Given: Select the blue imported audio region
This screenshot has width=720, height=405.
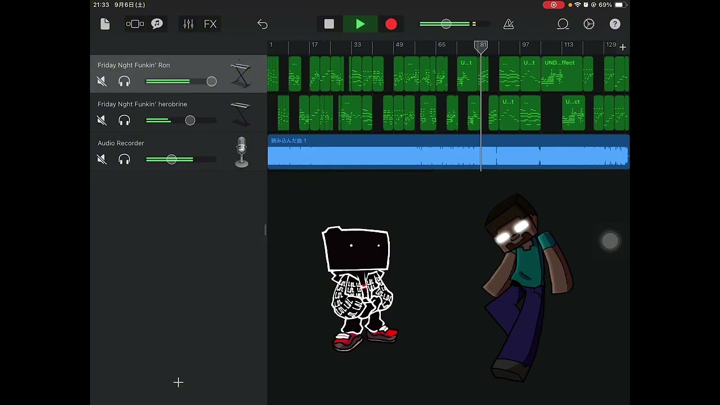Looking at the screenshot, I should tap(448, 152).
